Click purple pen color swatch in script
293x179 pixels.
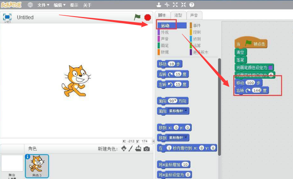(270, 68)
